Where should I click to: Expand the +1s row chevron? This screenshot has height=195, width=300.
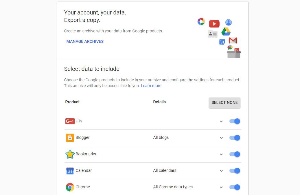[221, 122]
